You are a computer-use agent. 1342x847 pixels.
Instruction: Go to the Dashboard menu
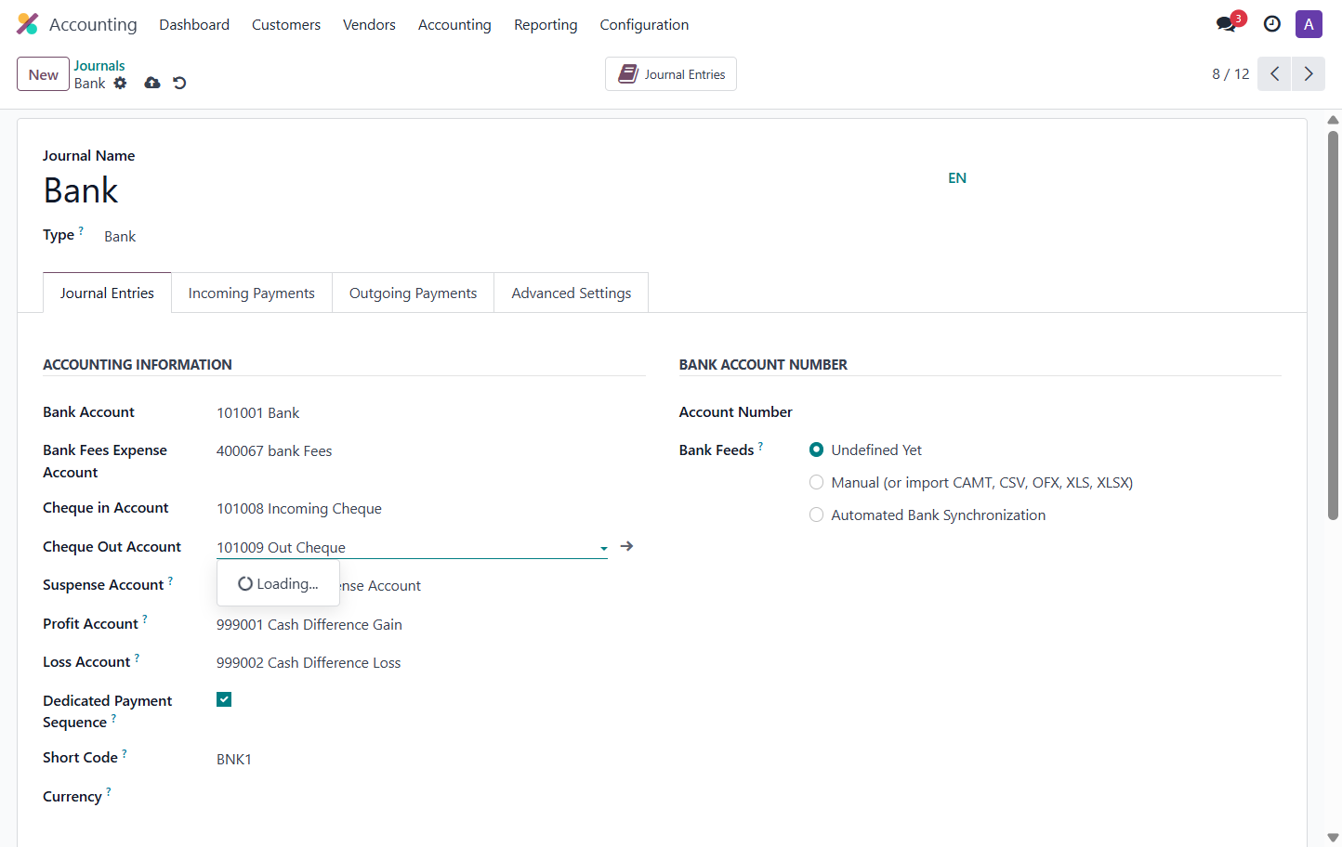[194, 25]
